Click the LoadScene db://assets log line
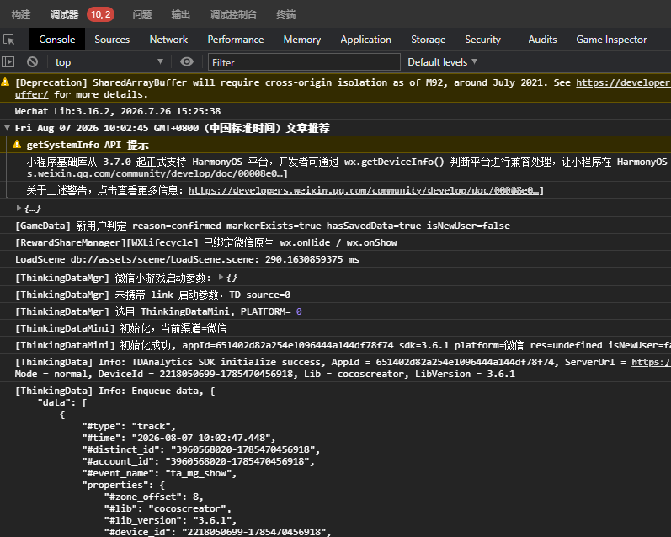This screenshot has width=671, height=537. [x=187, y=259]
